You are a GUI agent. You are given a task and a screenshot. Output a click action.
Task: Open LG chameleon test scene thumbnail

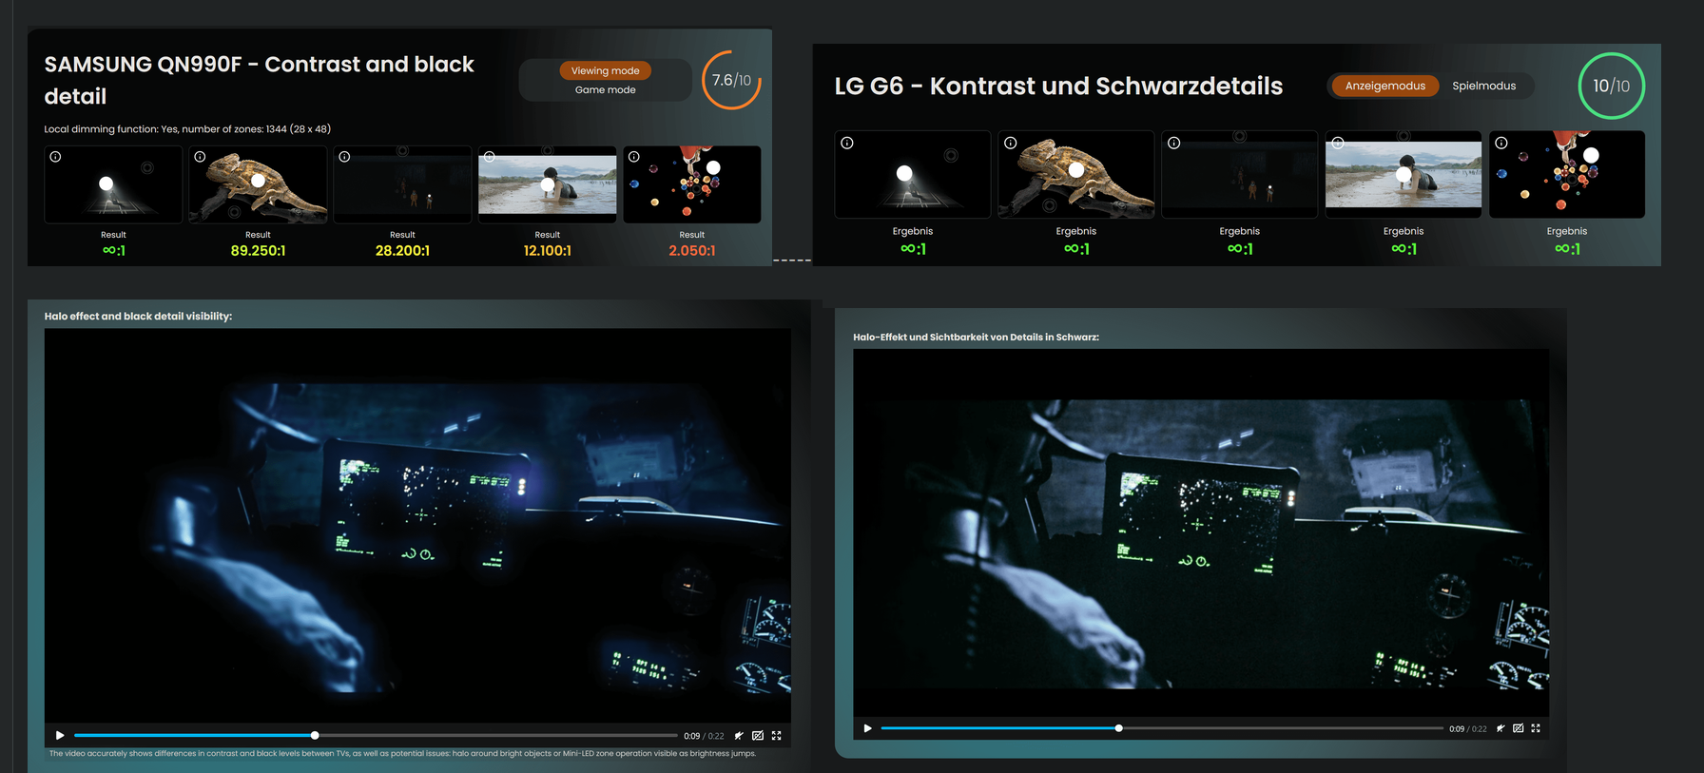tap(1076, 174)
